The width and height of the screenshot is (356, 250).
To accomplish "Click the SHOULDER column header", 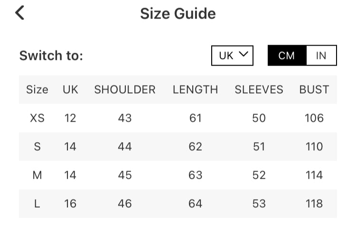I will point(125,89).
